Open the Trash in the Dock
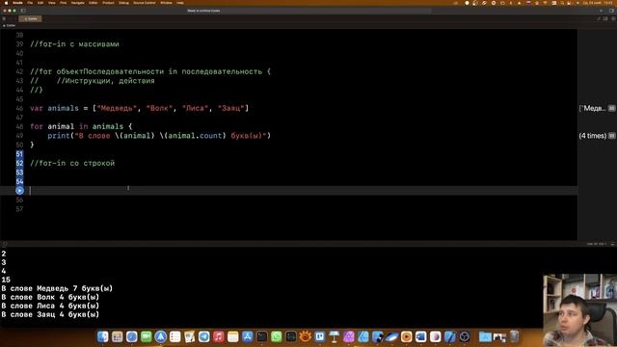The height and width of the screenshot is (347, 617). (514, 336)
